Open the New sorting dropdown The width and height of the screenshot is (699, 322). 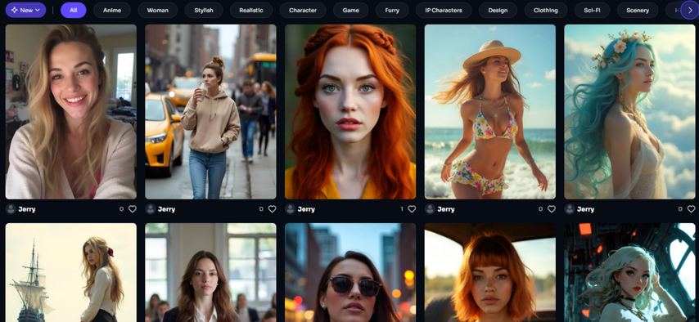coord(26,10)
